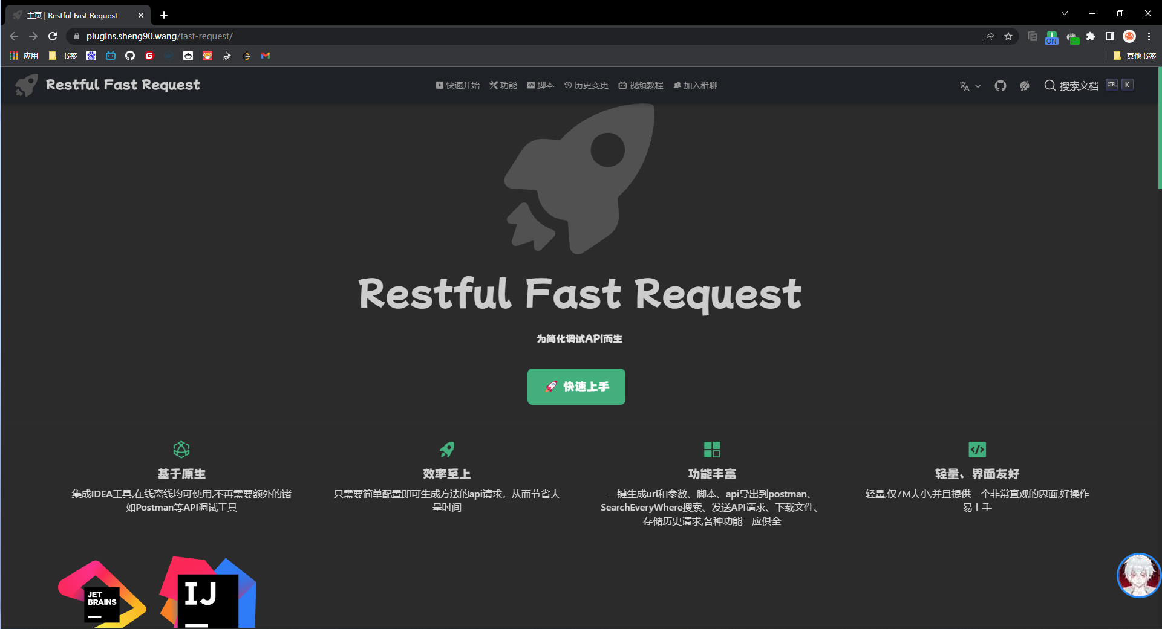Bookmark this page with the star icon
Image resolution: width=1162 pixels, height=629 pixels.
point(1008,36)
